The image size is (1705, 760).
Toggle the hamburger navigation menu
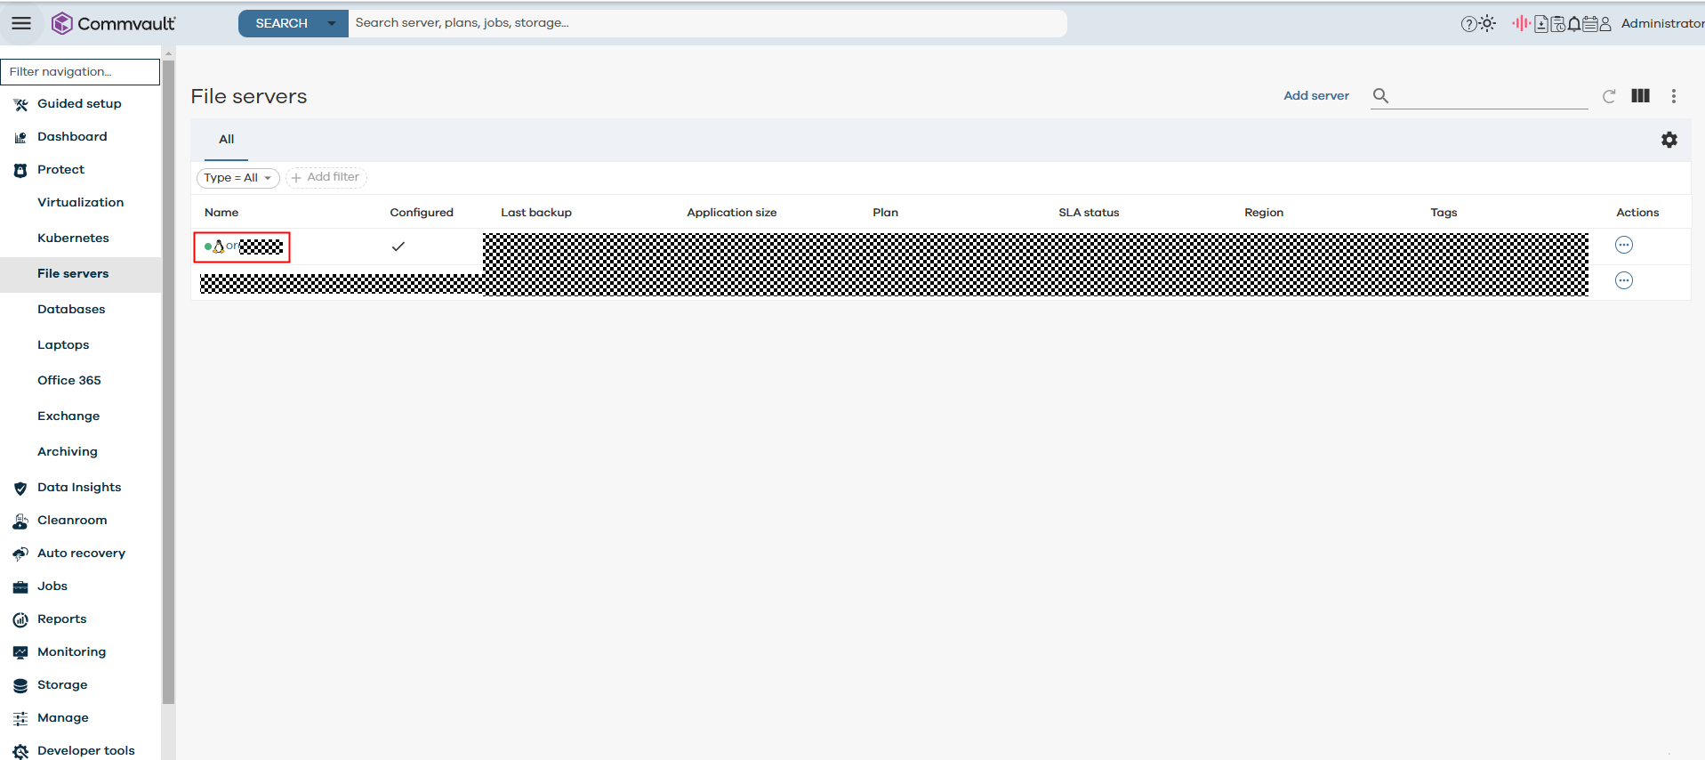click(x=21, y=23)
